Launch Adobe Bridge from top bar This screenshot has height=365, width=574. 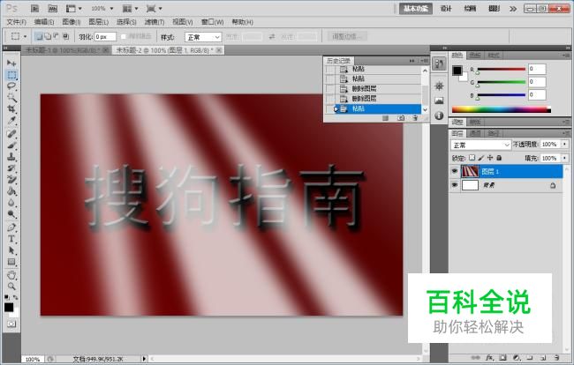click(34, 8)
